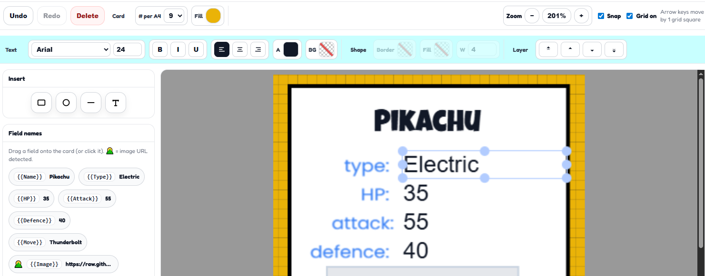Send layer to back
This screenshot has width=705, height=276.
point(614,49)
